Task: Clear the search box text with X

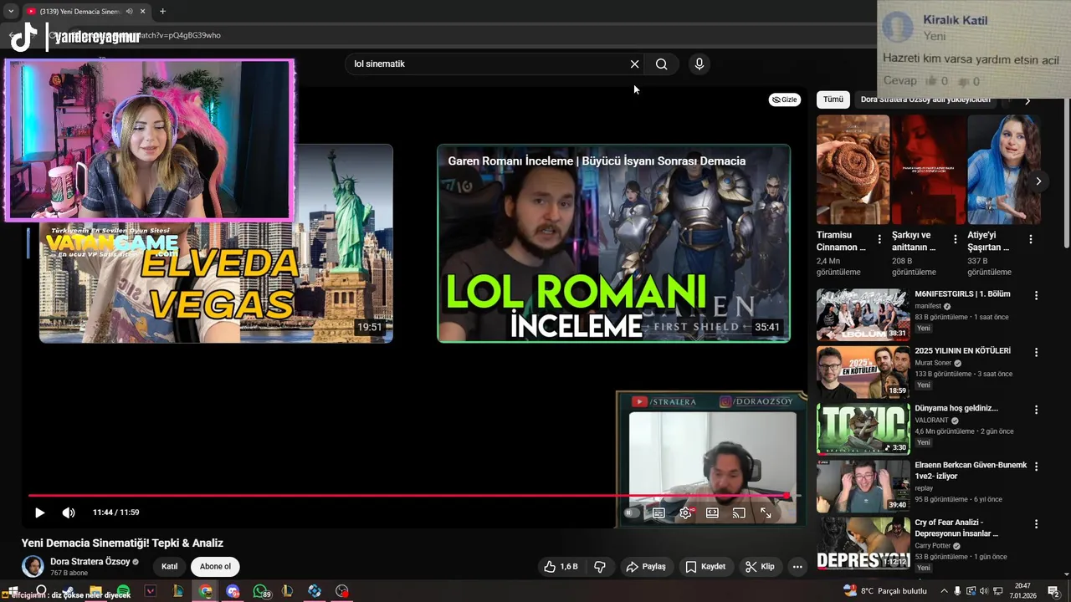Action: 634,64
